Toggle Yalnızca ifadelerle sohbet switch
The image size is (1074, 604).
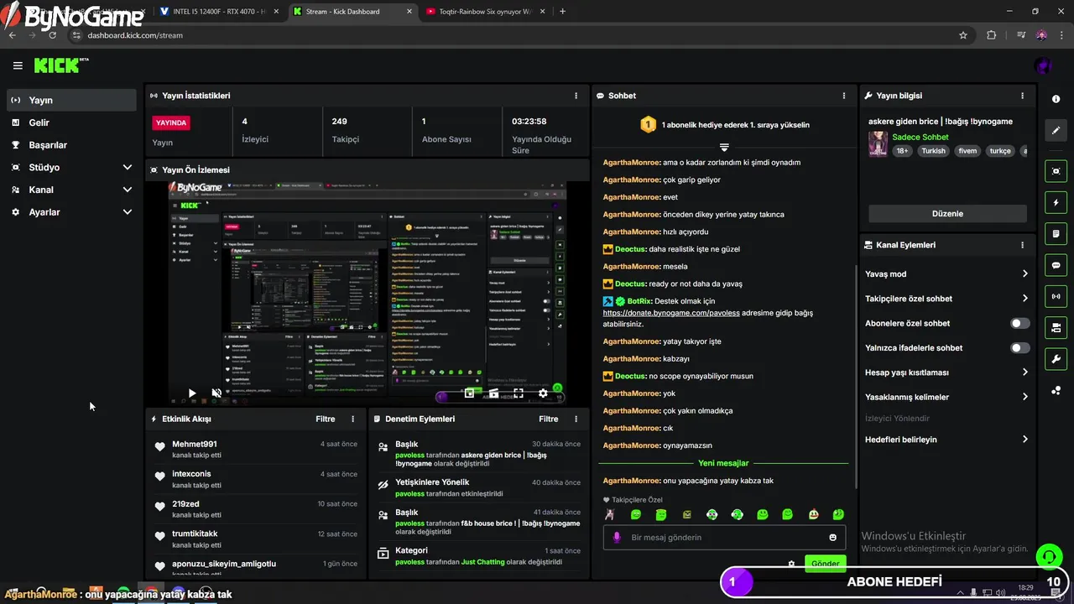(1020, 347)
